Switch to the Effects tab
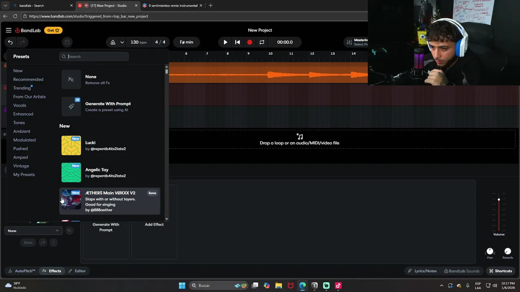520x292 pixels. [52, 271]
